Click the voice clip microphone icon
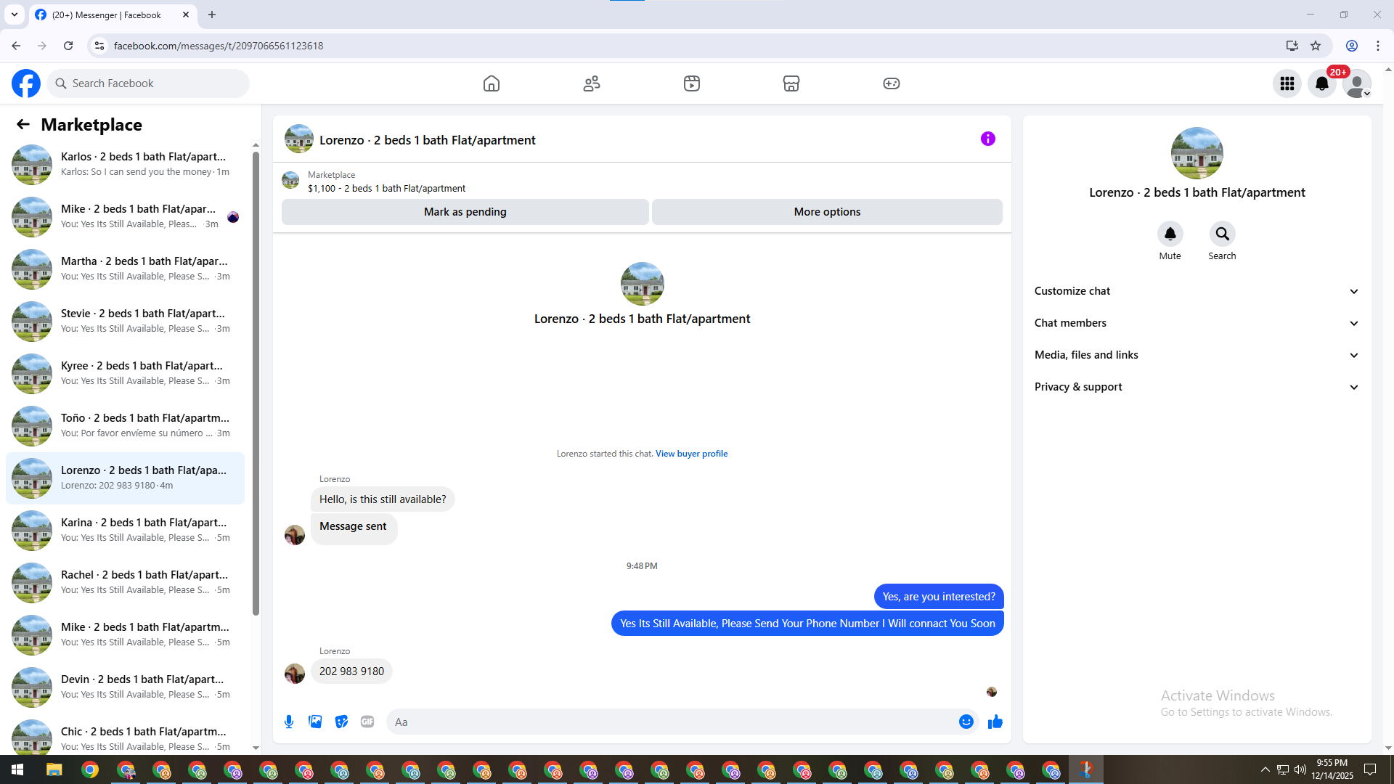This screenshot has width=1394, height=784. pyautogui.click(x=289, y=722)
